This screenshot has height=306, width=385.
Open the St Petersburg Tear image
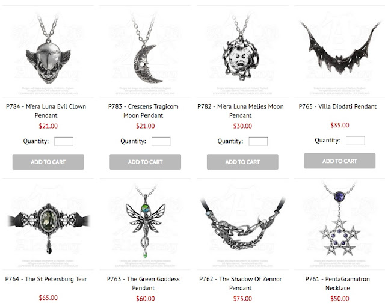[x=48, y=224]
